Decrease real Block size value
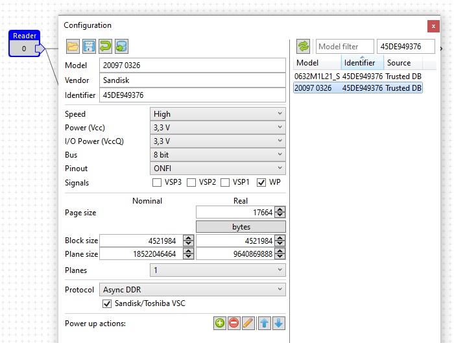 pos(280,243)
